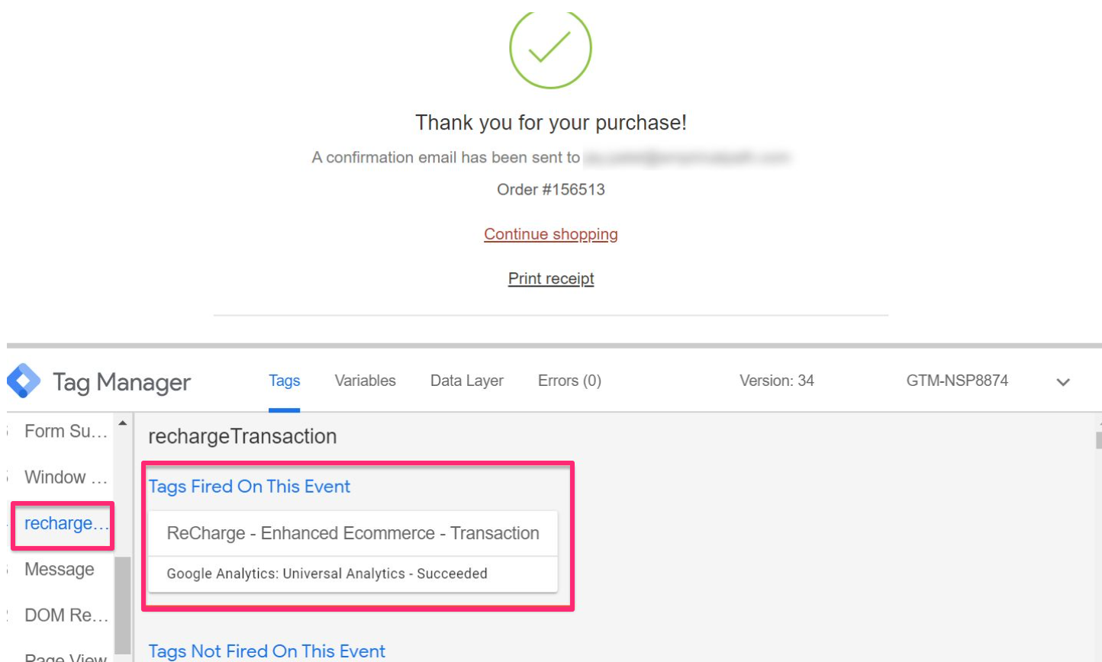Viewport: 1102px width, 662px height.
Task: Select the Form Submit event in sidebar
Action: tap(66, 432)
